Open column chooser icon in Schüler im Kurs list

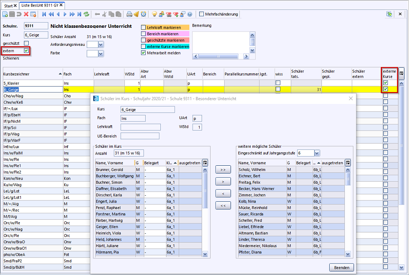[205, 162]
